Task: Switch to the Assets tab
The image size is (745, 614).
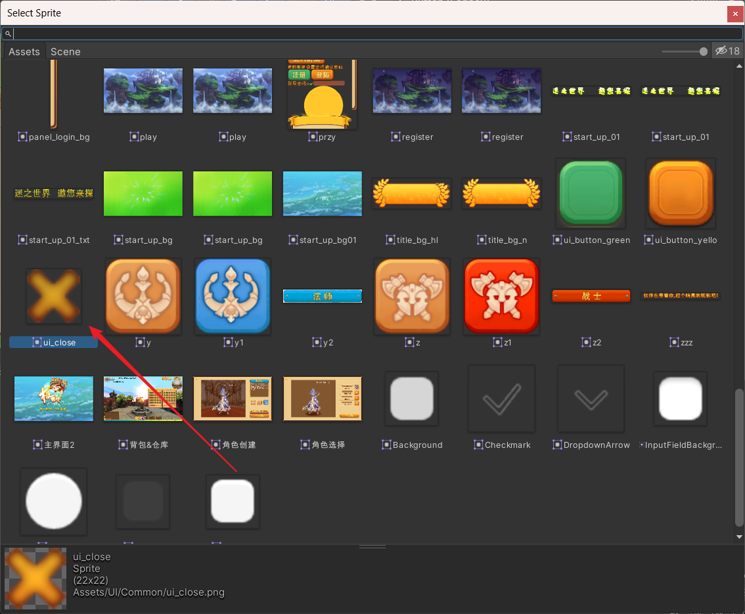Action: click(24, 52)
